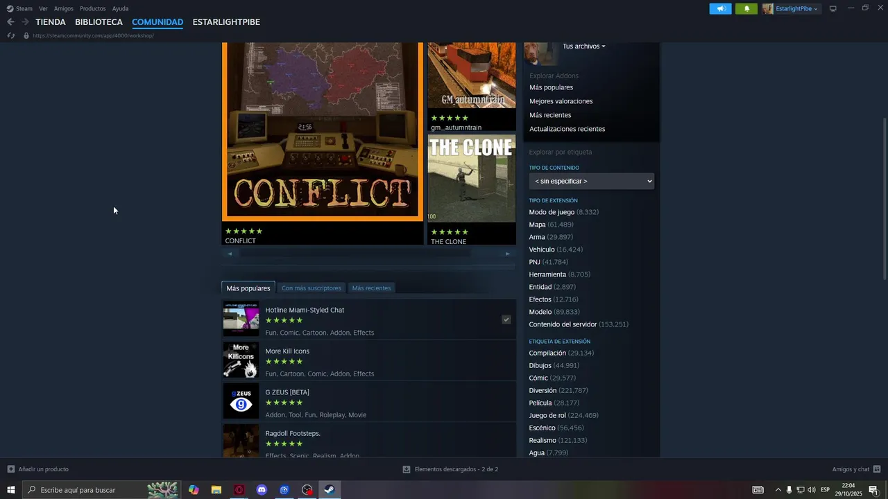Image resolution: width=888 pixels, height=499 pixels.
Task: Open the Ayuda menu
Action: (120, 8)
